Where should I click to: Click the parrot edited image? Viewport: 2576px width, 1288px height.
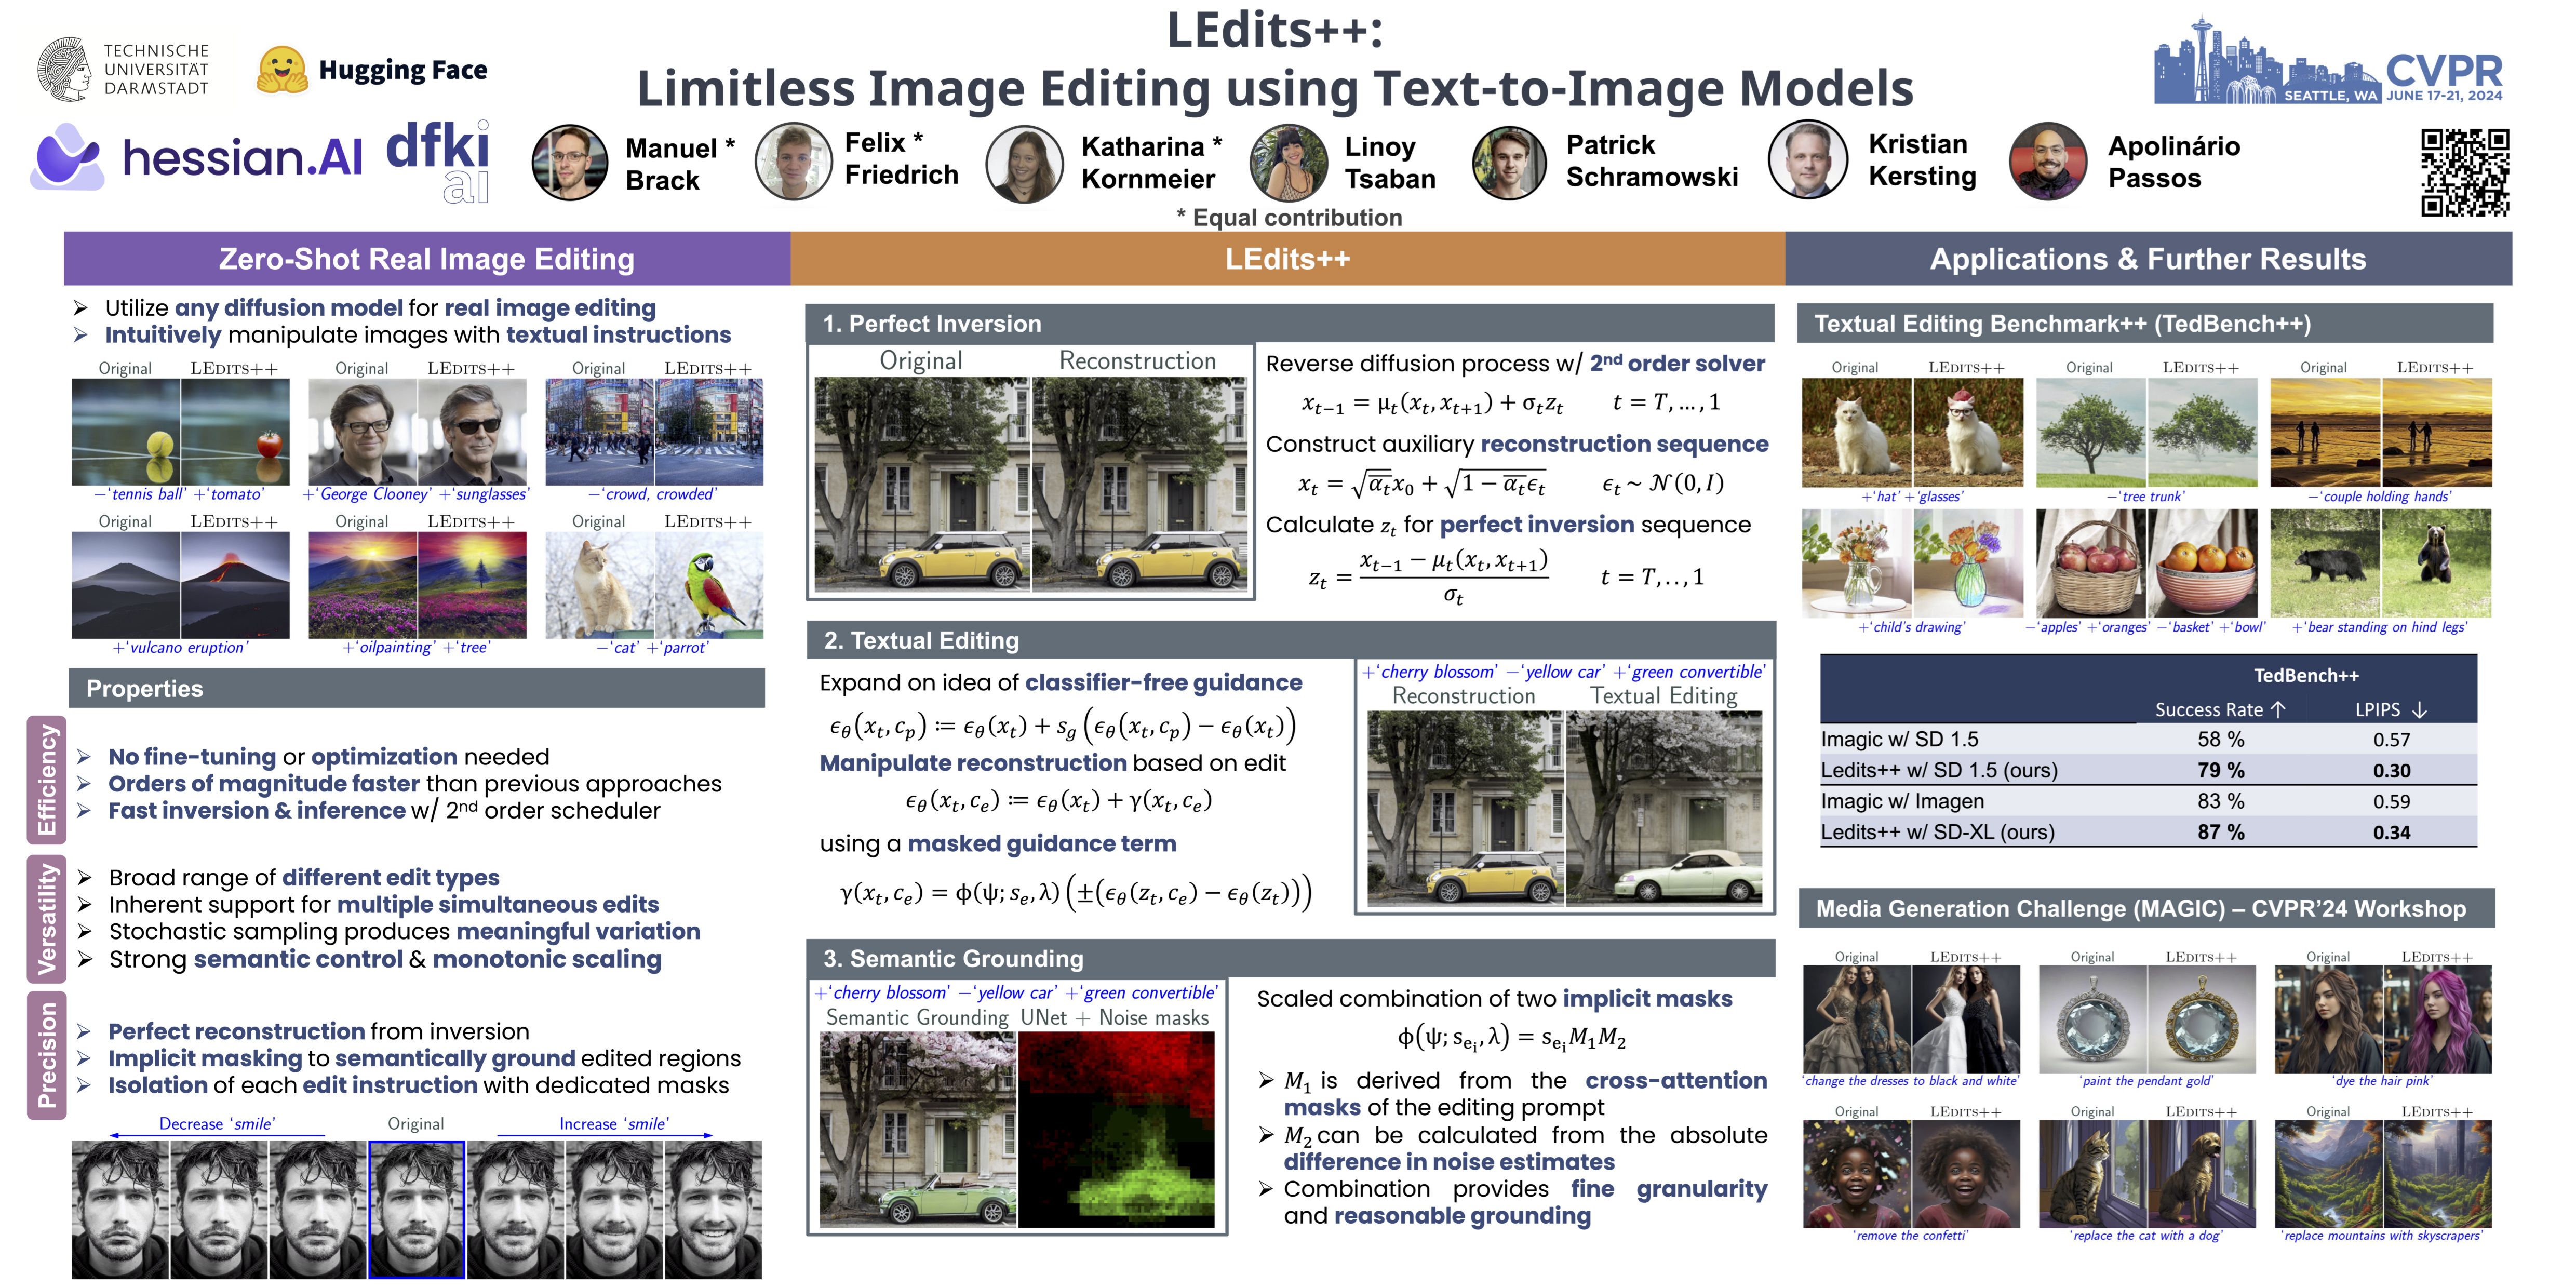pyautogui.click(x=709, y=585)
